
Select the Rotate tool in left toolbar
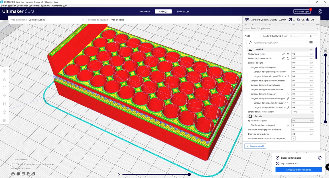4,87
